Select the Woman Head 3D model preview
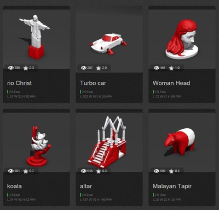 click(x=182, y=37)
